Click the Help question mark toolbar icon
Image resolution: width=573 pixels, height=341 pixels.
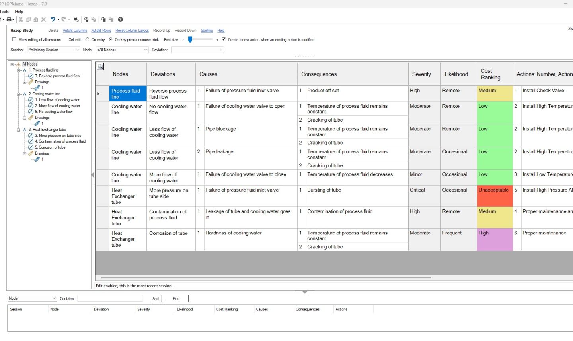click(x=120, y=19)
